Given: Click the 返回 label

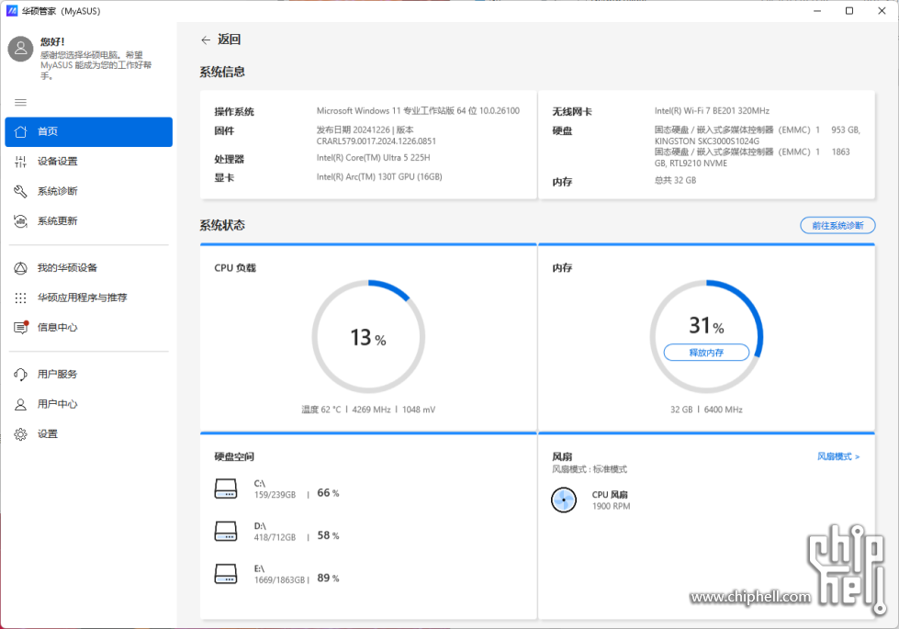Looking at the screenshot, I should (229, 39).
